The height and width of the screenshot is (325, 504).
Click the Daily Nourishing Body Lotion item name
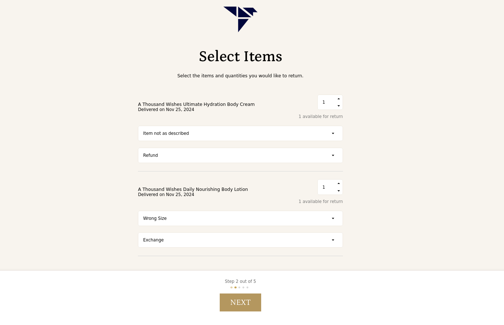click(193, 189)
